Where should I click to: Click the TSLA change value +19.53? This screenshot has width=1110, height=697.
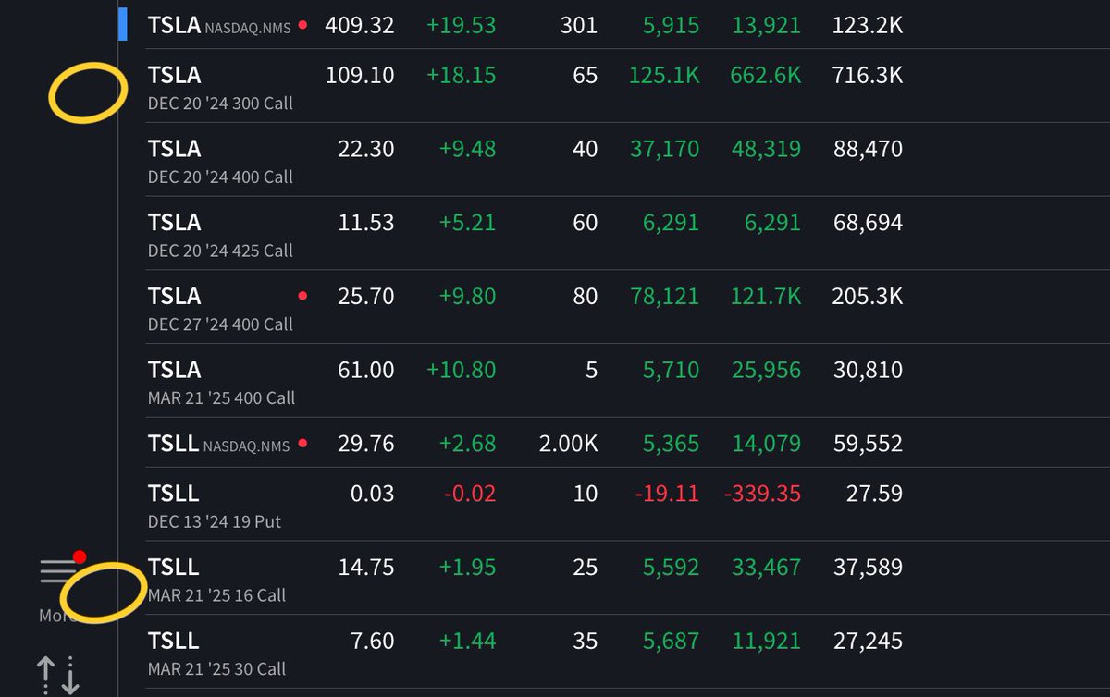pos(461,26)
